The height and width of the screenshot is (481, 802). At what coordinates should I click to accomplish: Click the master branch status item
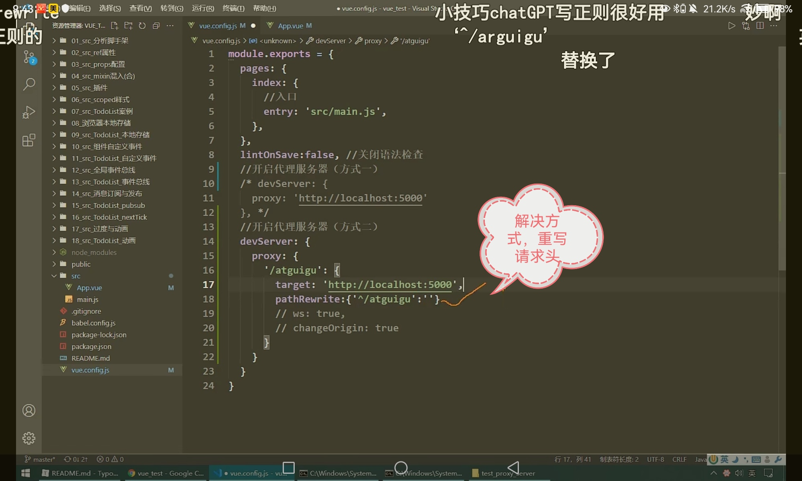[40, 459]
